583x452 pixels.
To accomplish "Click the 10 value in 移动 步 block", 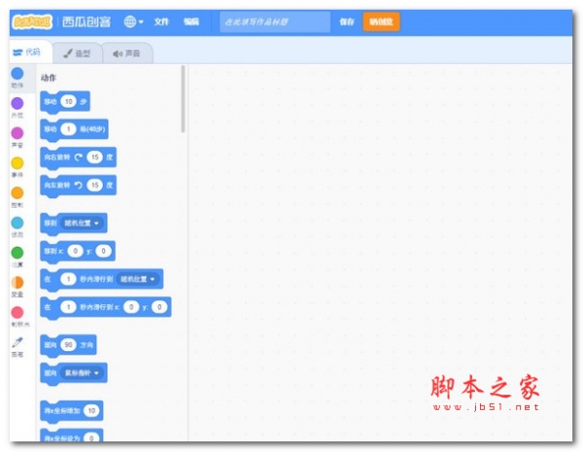I will [x=68, y=101].
